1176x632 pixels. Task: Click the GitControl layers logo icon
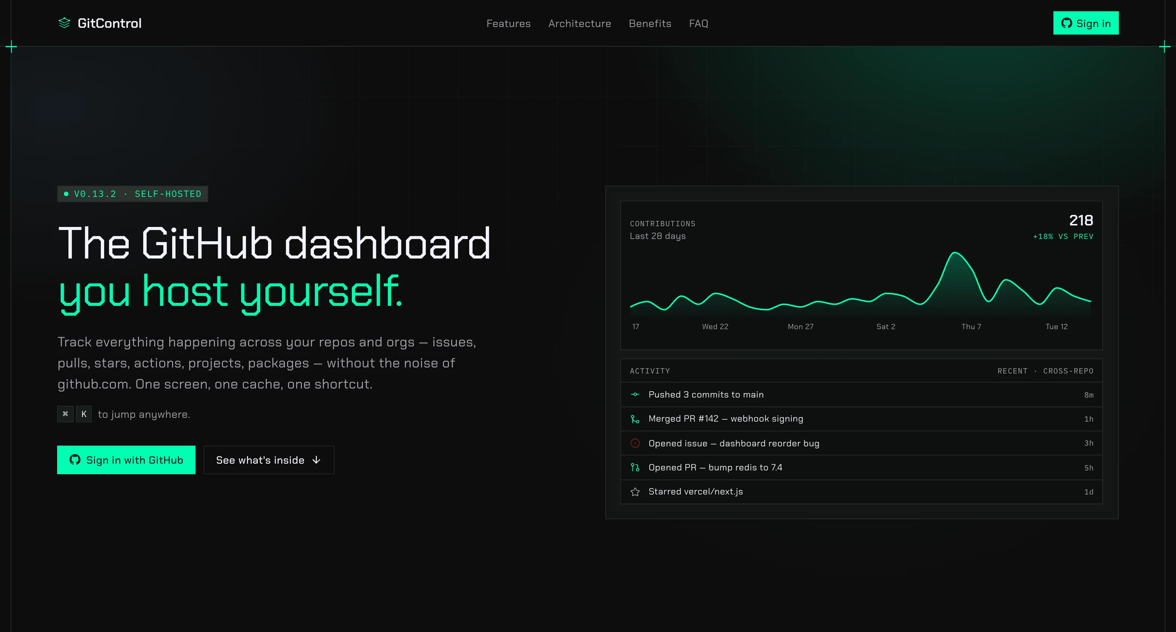pos(64,23)
